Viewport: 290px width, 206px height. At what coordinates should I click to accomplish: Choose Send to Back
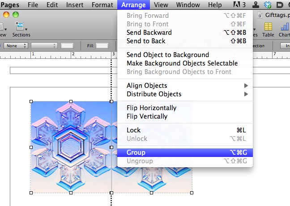click(x=185, y=41)
